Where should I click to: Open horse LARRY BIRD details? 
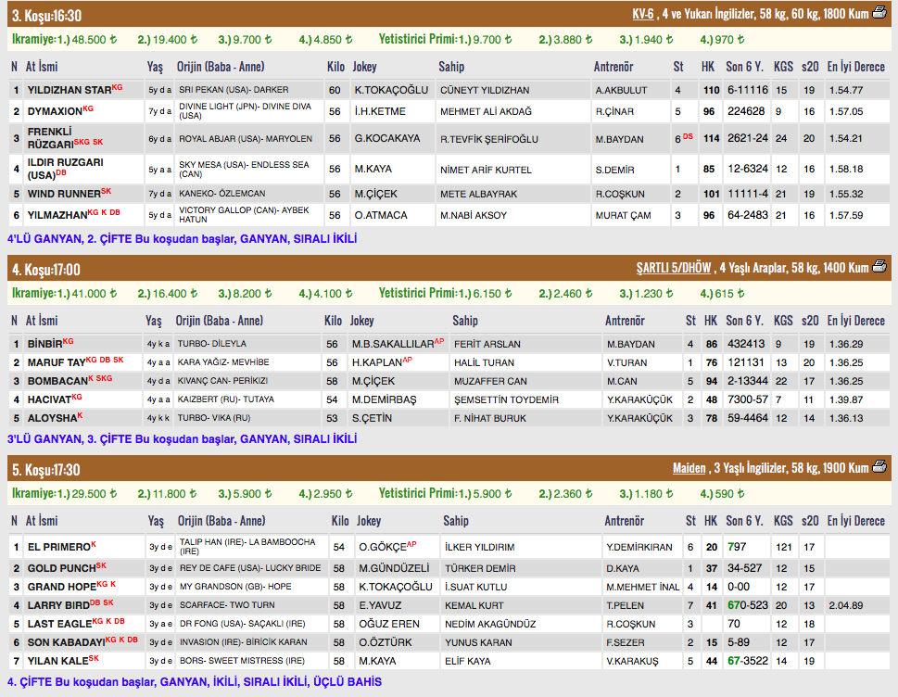pyautogui.click(x=58, y=605)
